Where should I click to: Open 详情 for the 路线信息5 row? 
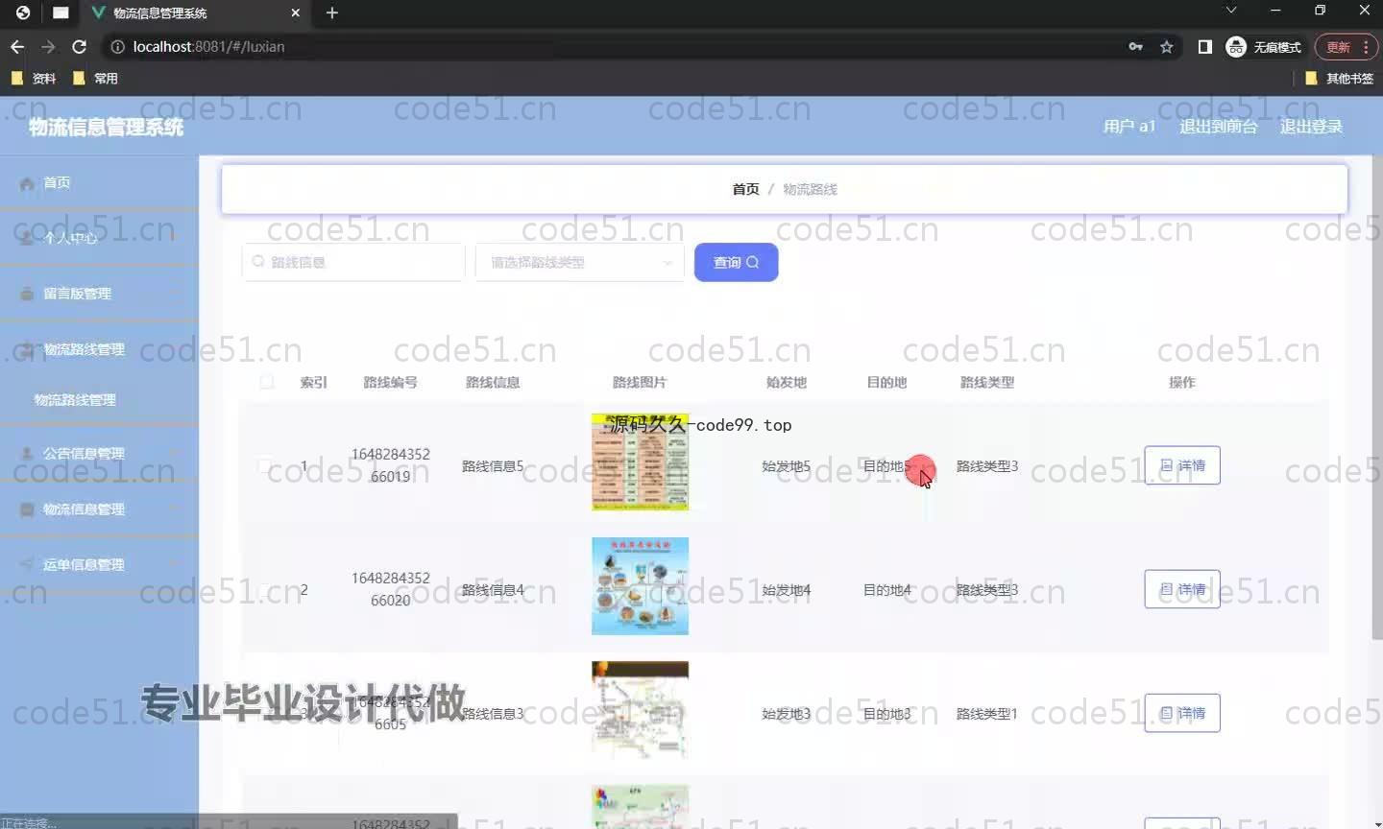click(x=1182, y=465)
